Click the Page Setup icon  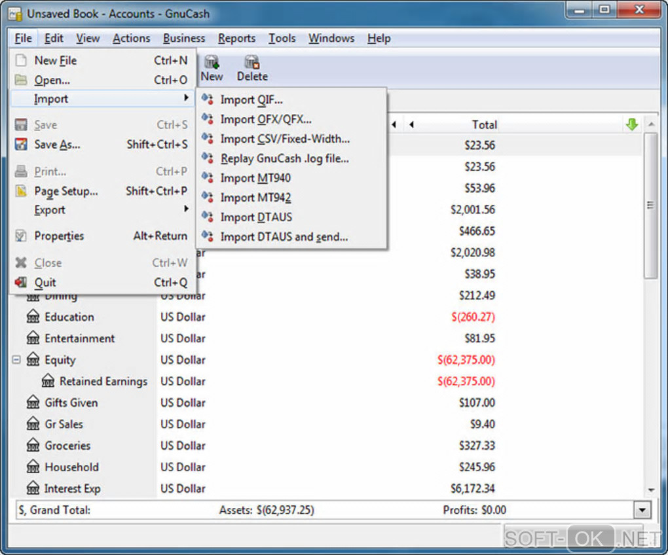[21, 190]
